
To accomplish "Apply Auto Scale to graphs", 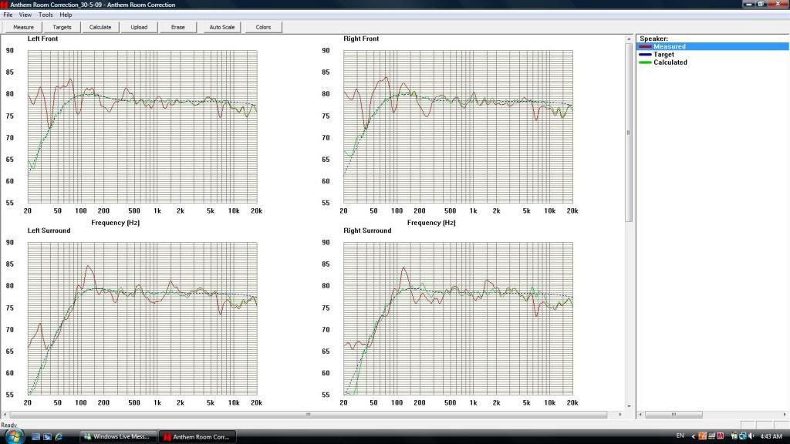I will pyautogui.click(x=222, y=27).
